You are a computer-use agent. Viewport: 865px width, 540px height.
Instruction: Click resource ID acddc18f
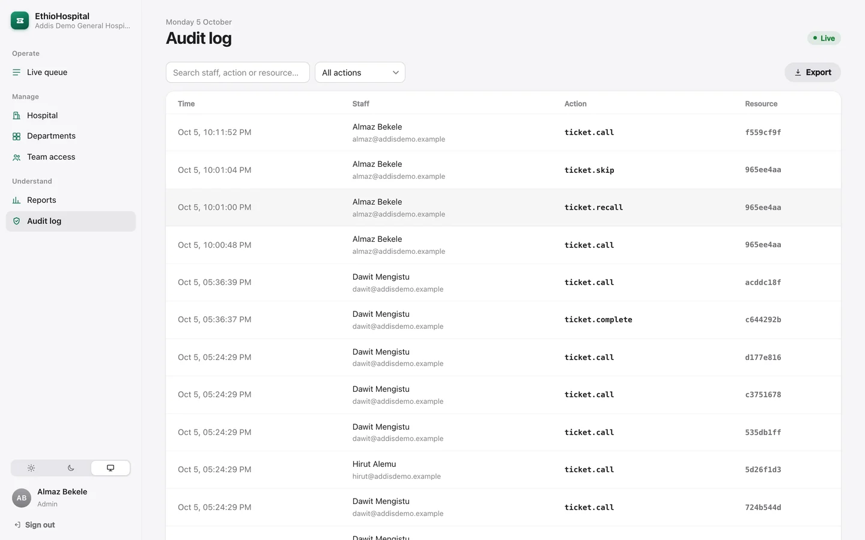point(763,283)
